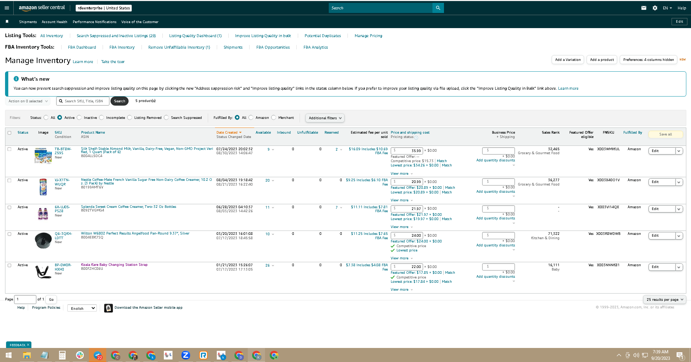Select the Inactive status radio button
The width and height of the screenshot is (691, 362).
pyautogui.click(x=79, y=117)
